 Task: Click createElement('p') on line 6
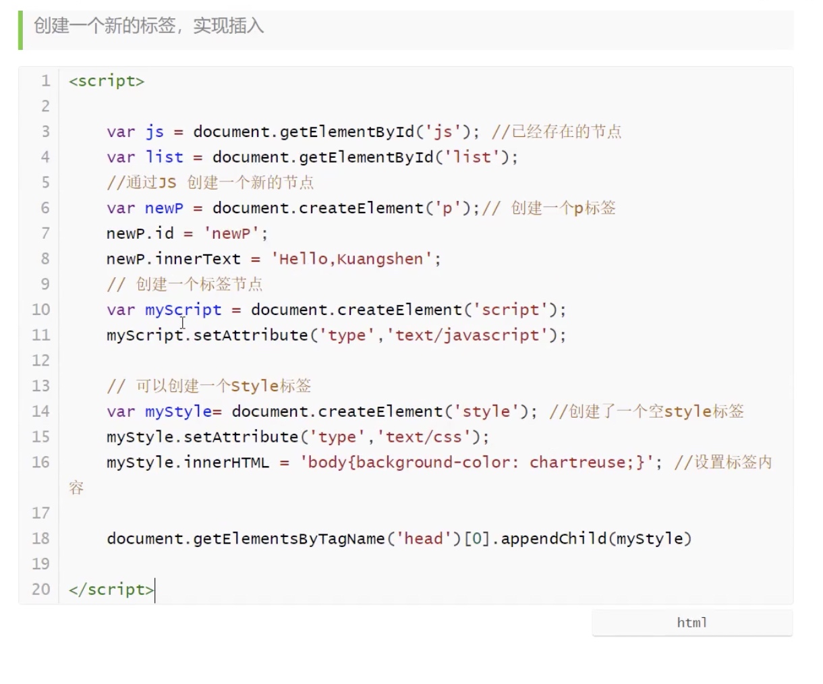tap(385, 208)
